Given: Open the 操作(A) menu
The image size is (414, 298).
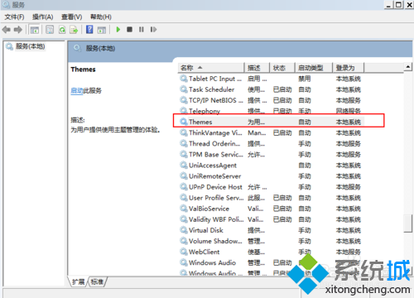Looking at the screenshot, I should 42,17.
